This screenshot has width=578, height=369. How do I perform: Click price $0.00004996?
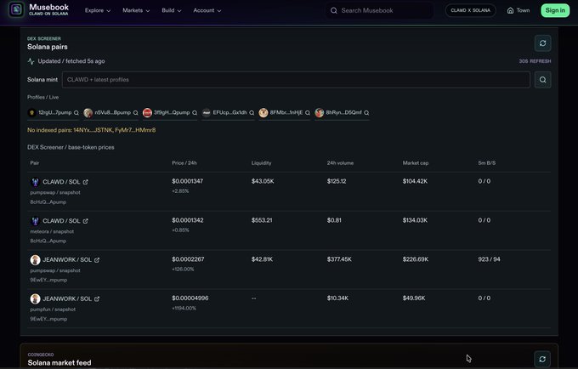190,298
